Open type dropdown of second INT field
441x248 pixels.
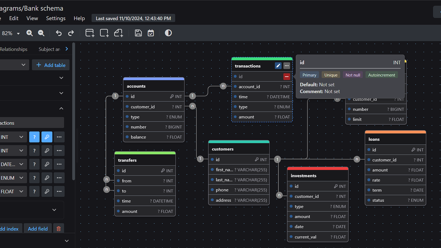pyautogui.click(x=13, y=150)
